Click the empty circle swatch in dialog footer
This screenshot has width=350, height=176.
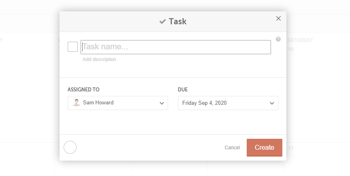pyautogui.click(x=70, y=147)
